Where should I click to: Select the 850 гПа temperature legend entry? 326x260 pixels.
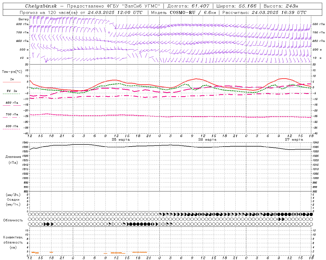coord(12,103)
